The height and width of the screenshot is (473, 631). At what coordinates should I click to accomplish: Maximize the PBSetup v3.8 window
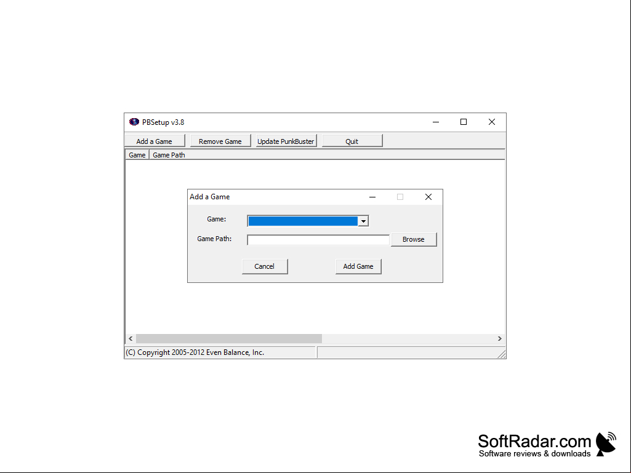[x=464, y=122]
